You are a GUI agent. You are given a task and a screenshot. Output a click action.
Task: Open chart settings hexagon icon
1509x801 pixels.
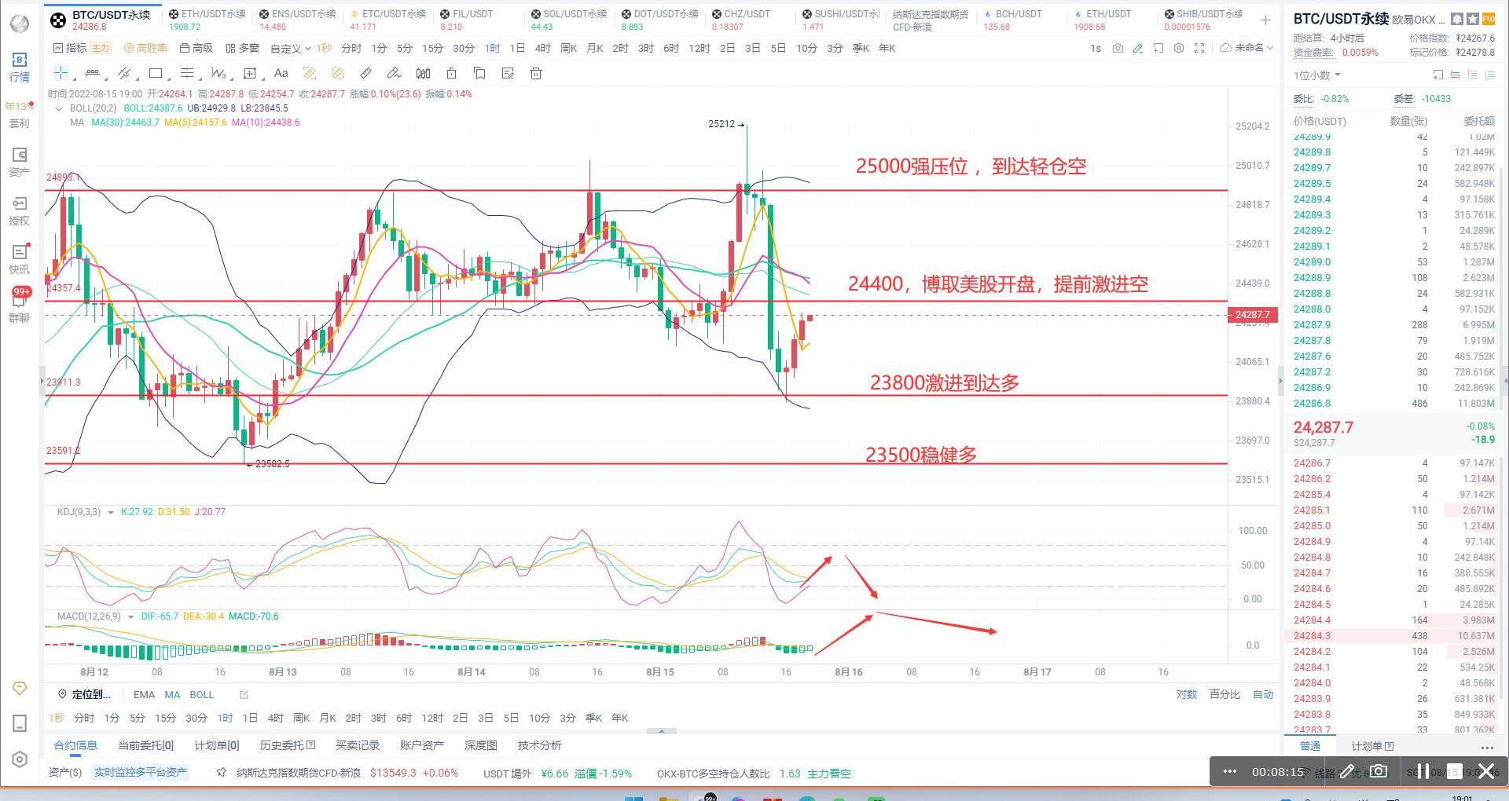[x=1179, y=49]
